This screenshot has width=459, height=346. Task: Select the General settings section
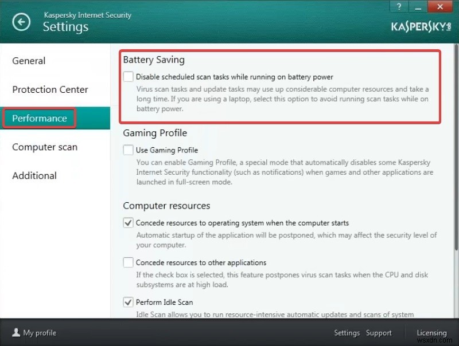(x=29, y=61)
